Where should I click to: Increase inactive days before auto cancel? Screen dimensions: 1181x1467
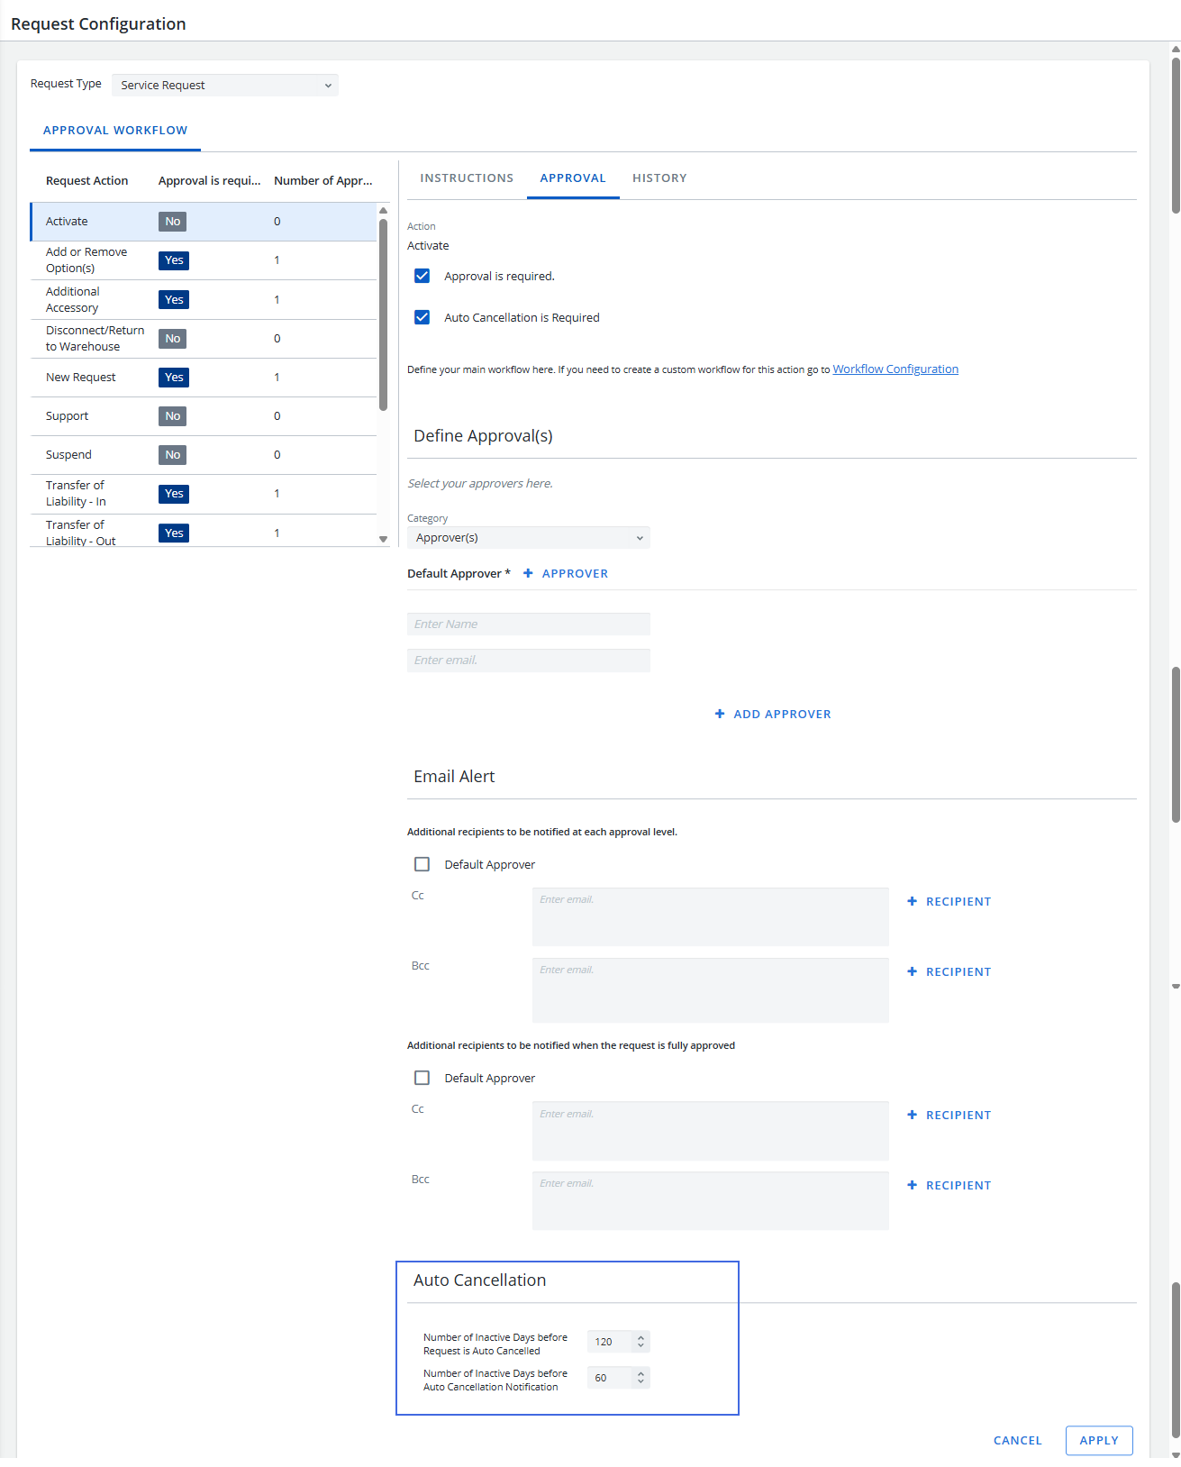(x=640, y=1337)
